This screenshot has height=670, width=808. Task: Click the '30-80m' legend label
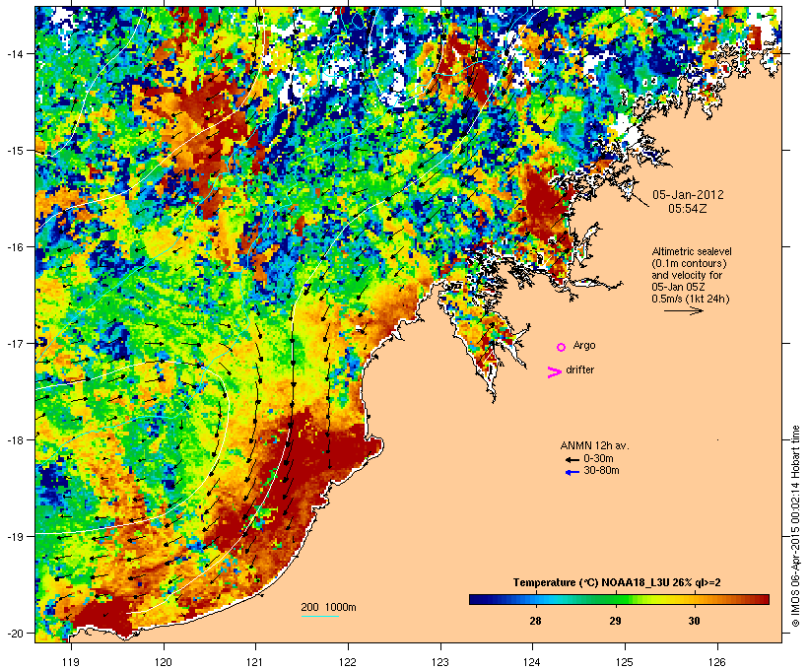coord(601,471)
